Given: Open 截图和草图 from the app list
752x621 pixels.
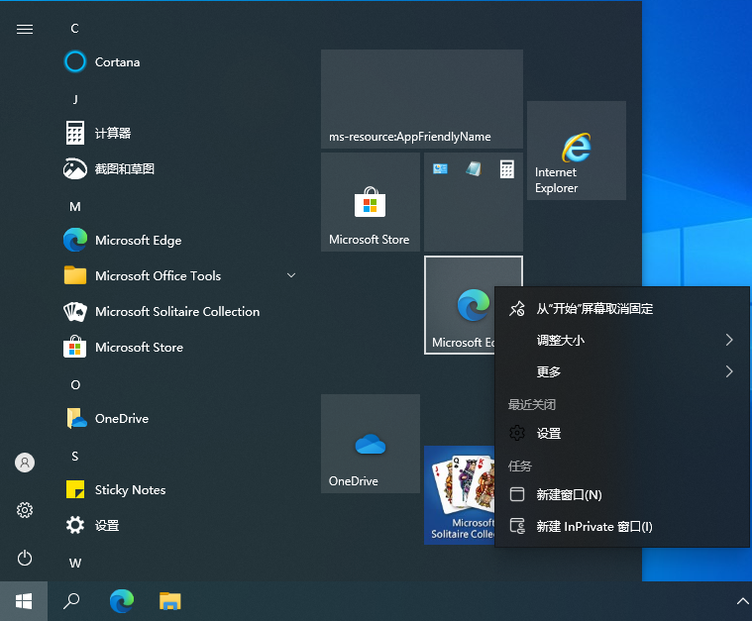Looking at the screenshot, I should coord(180,168).
